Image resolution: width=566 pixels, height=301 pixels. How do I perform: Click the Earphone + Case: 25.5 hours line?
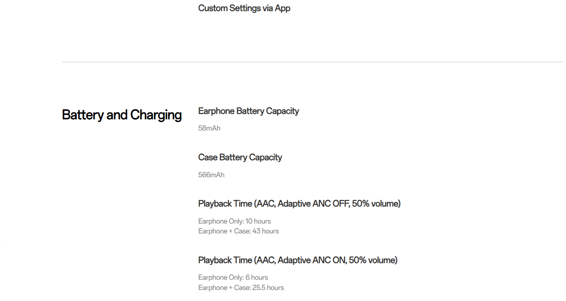(241, 288)
